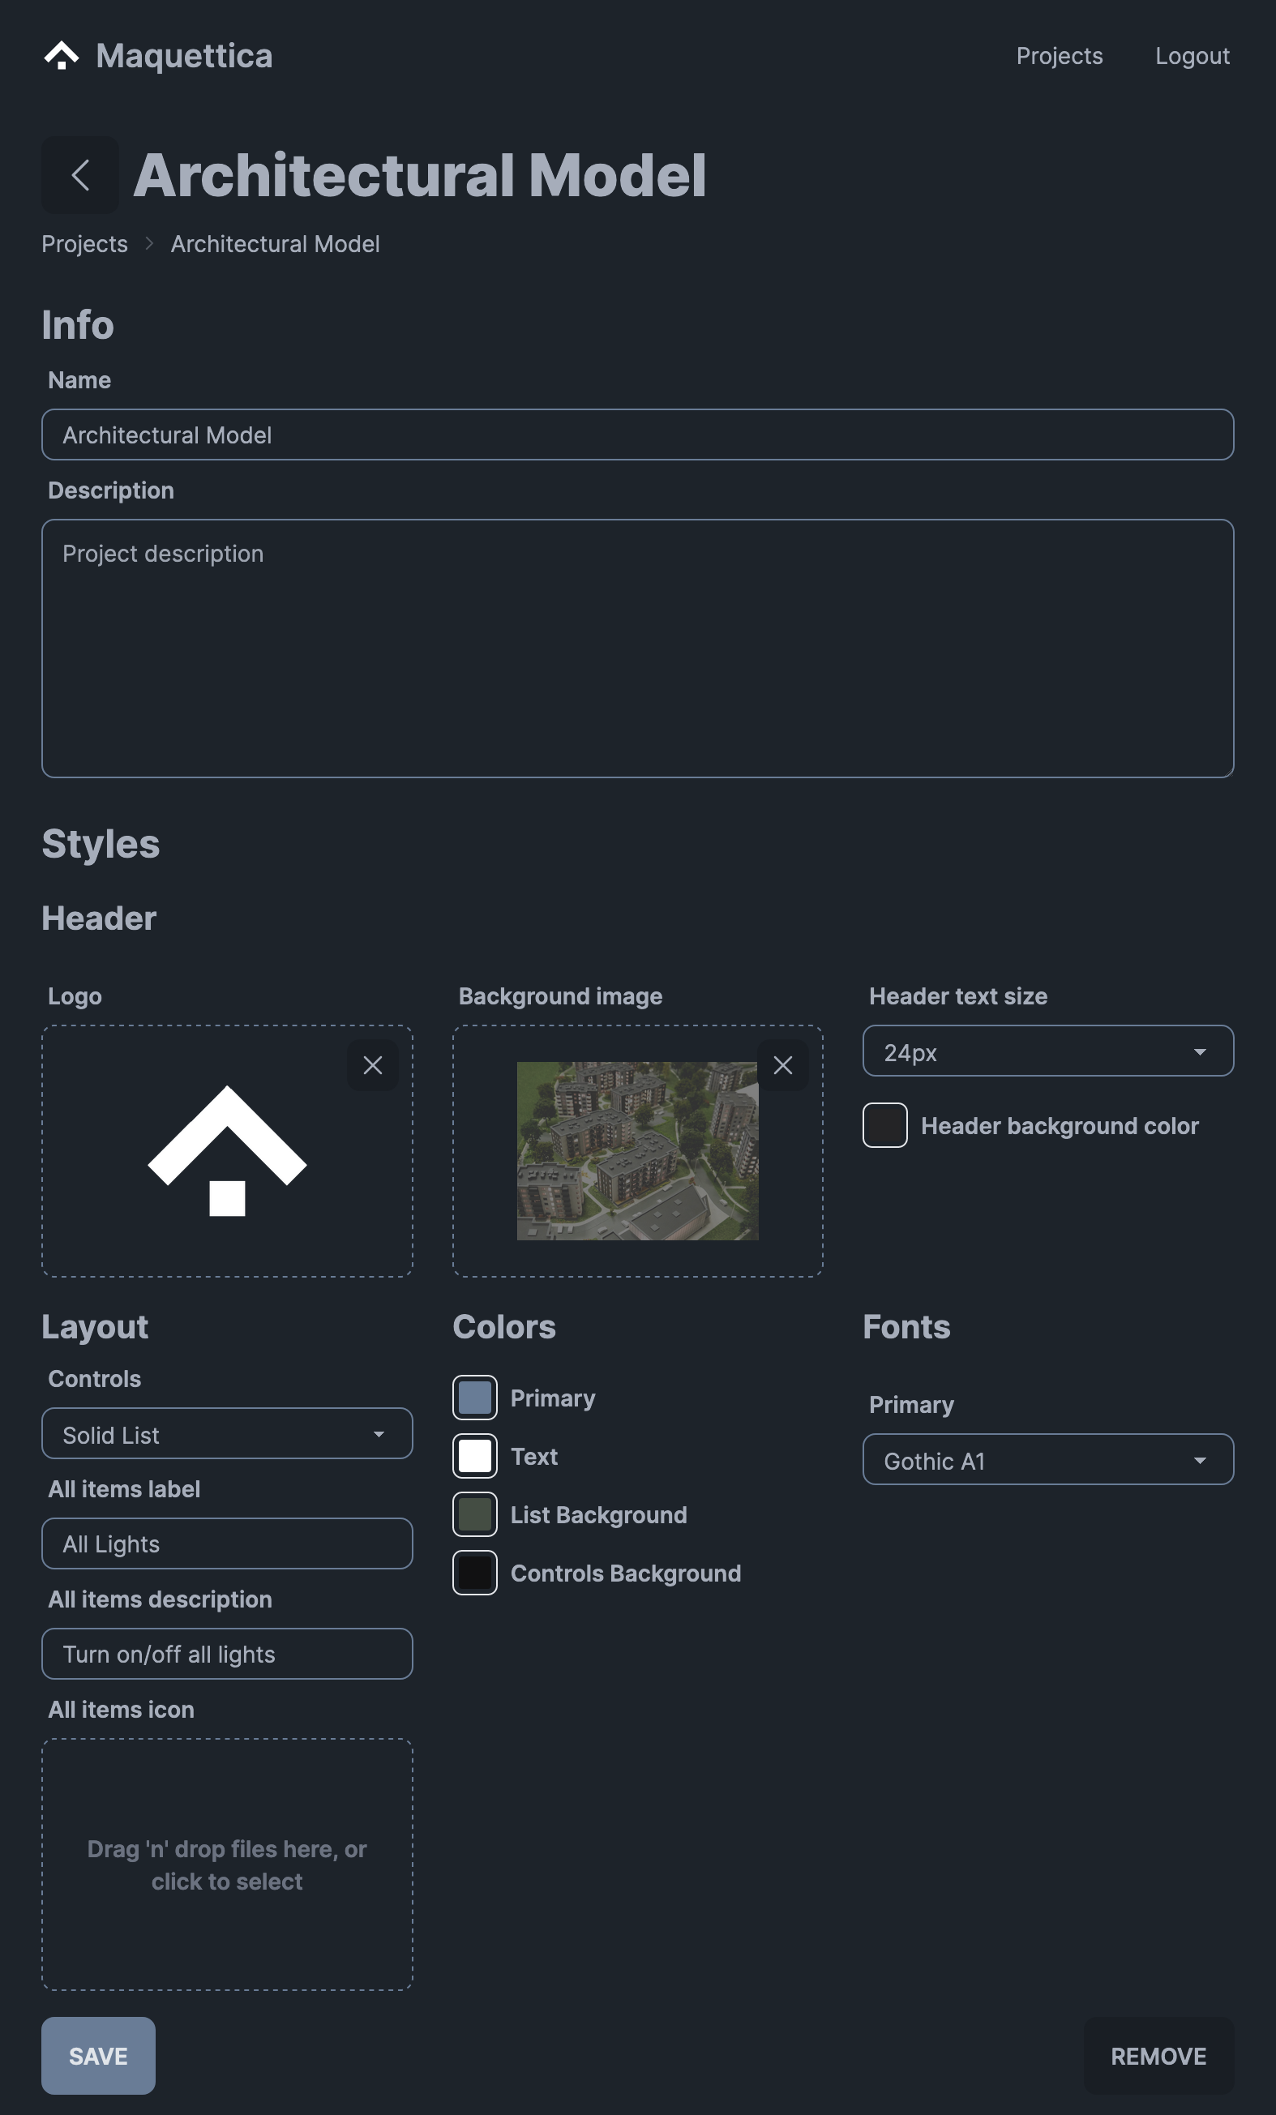This screenshot has height=2115, width=1276.
Task: Click the uploaded house logo preview
Action: tap(228, 1151)
